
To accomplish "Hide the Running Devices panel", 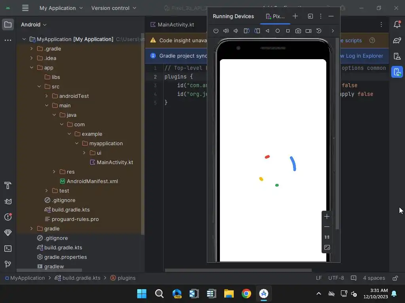I will pyautogui.click(x=331, y=16).
